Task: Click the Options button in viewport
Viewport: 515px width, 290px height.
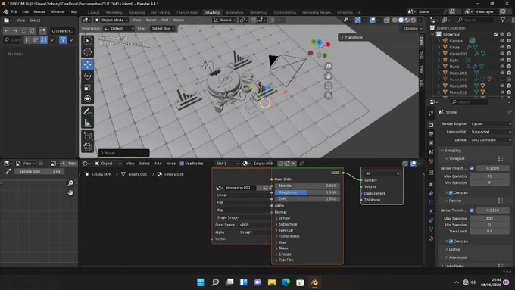Action: (x=413, y=28)
